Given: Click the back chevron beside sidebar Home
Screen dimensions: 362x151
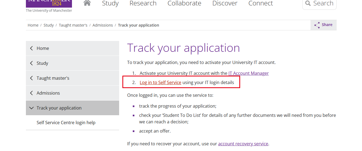Looking at the screenshot, I should coord(31,48).
